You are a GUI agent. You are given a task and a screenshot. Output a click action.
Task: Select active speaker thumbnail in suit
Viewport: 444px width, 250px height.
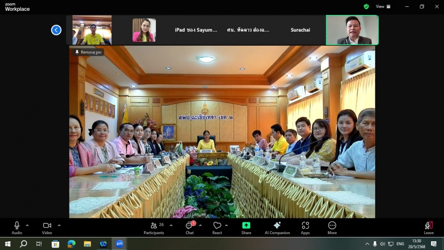click(352, 30)
